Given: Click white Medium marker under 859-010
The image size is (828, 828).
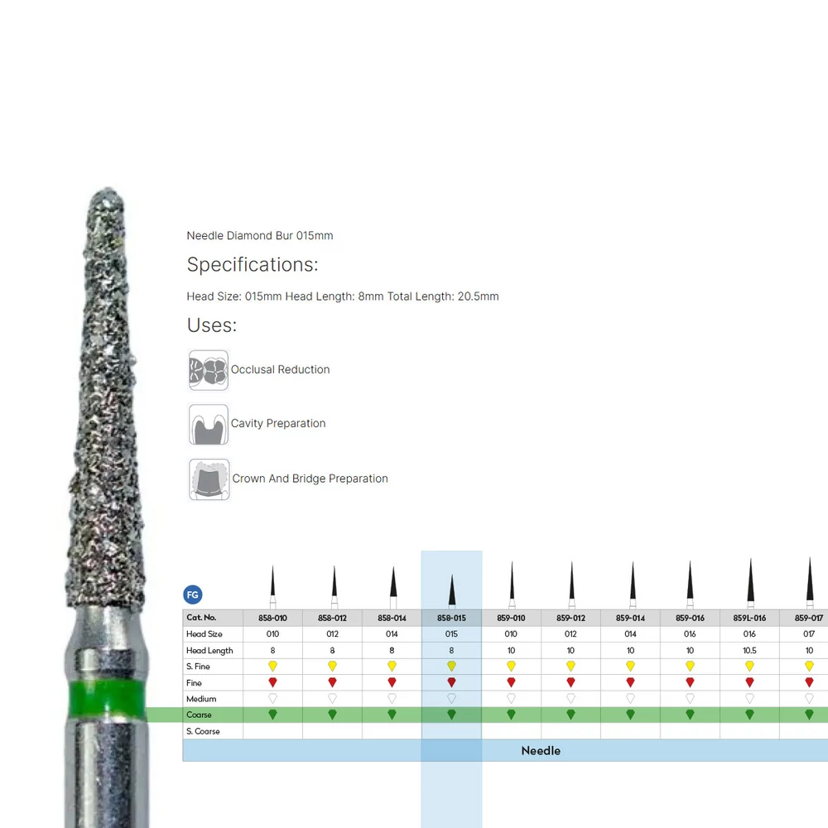Looking at the screenshot, I should 511,699.
